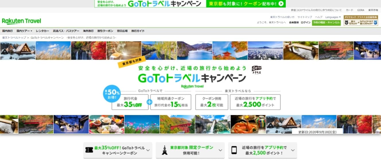Click the smartphone app icon
This screenshot has height=166, width=381.
click(x=234, y=150)
